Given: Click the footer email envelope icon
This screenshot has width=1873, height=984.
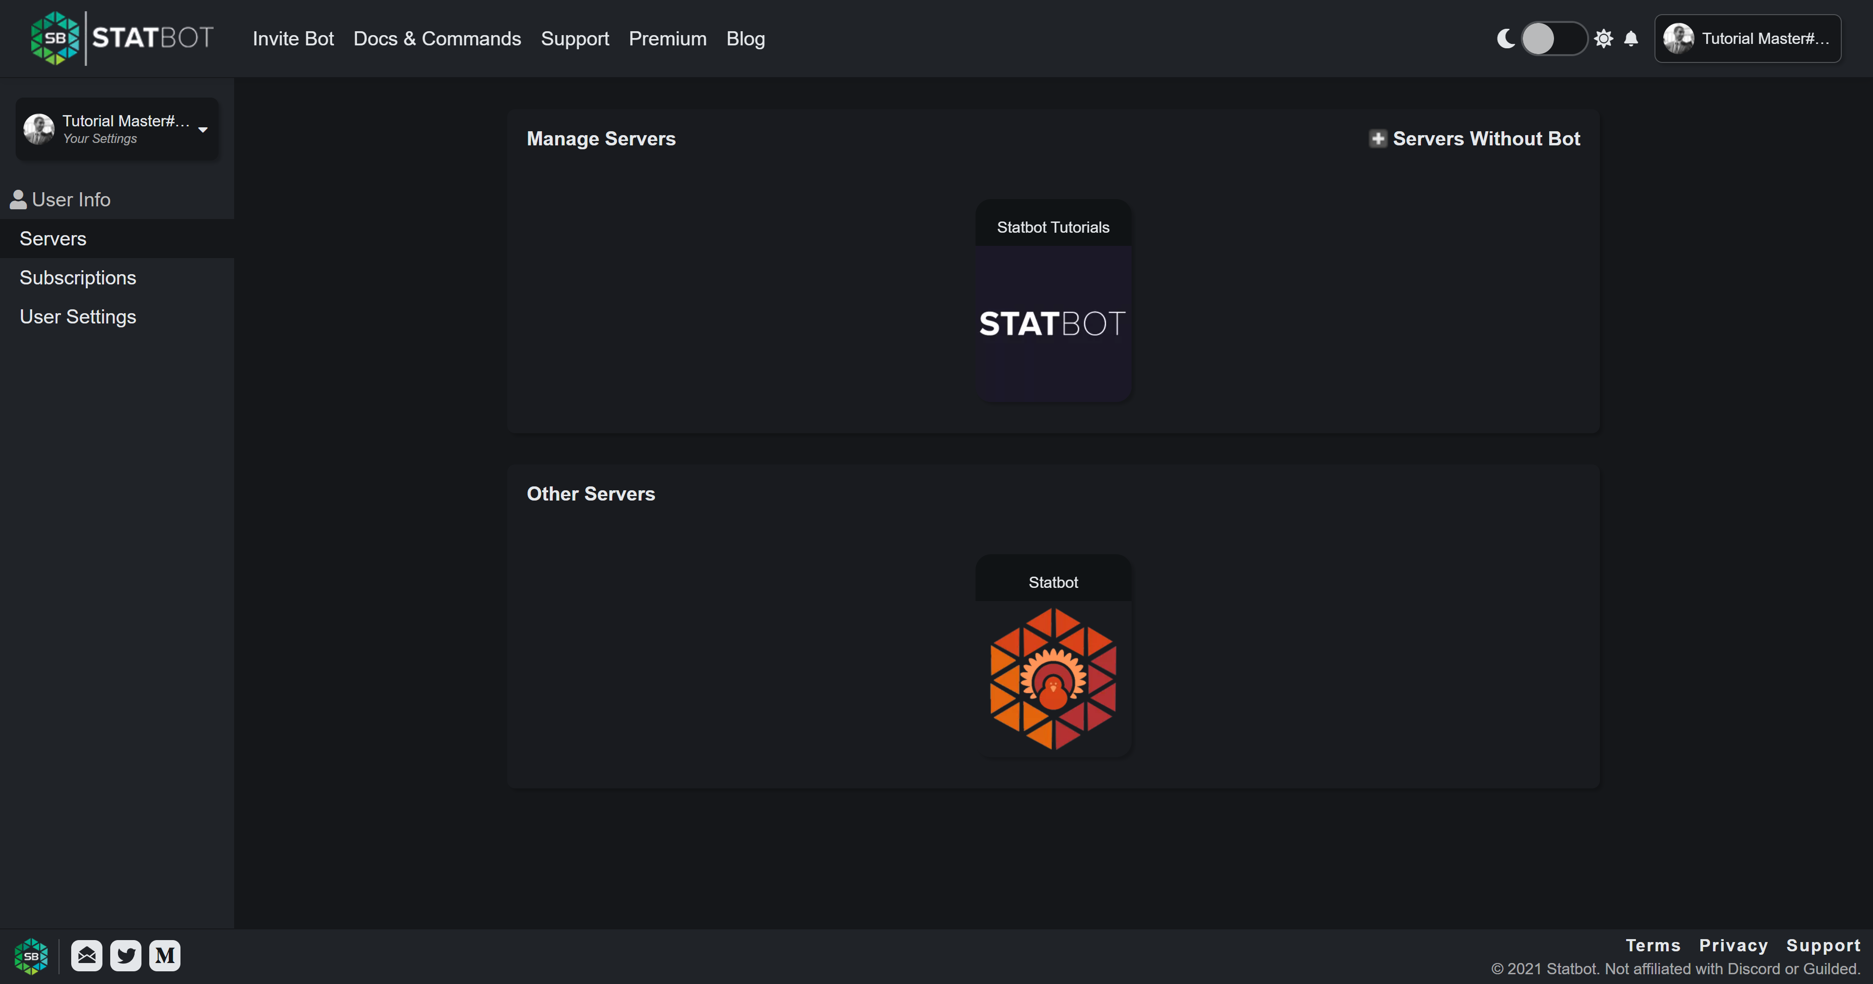Looking at the screenshot, I should tap(86, 956).
